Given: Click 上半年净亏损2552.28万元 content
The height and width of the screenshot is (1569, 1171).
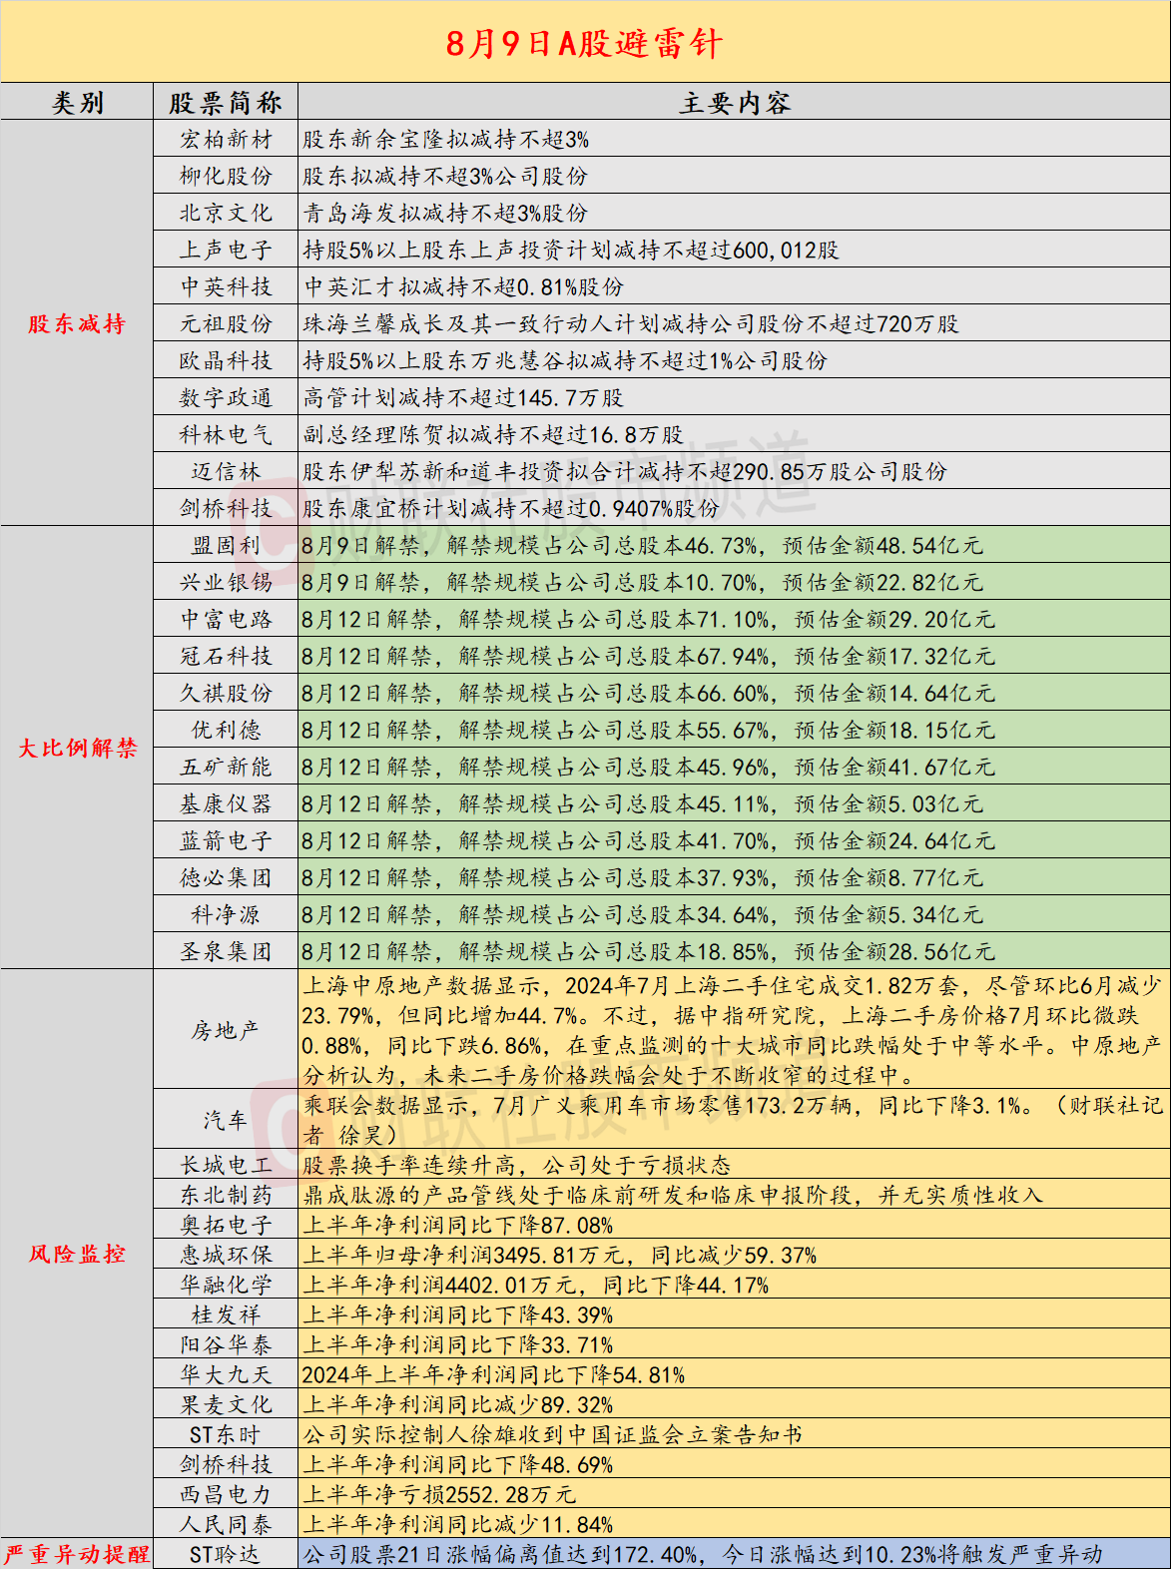Looking at the screenshot, I should (439, 1494).
